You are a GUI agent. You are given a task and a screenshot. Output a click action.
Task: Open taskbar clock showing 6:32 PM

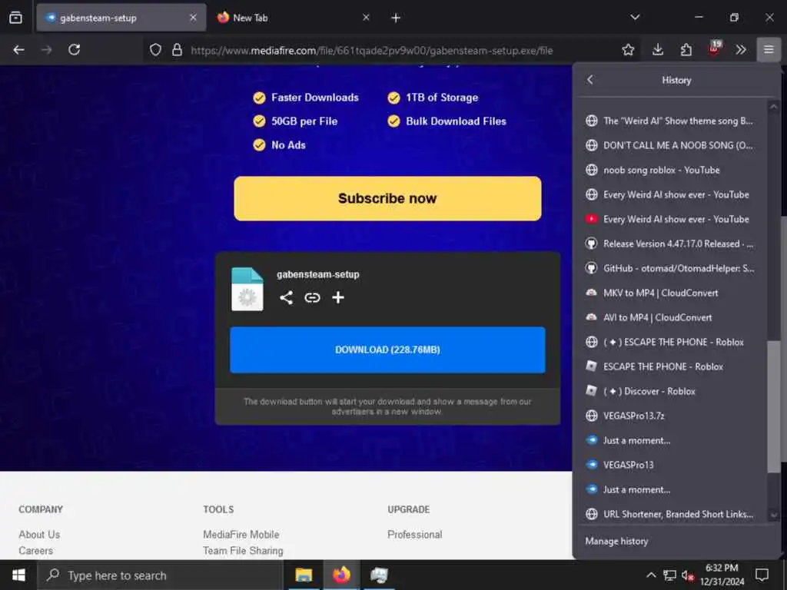point(722,575)
